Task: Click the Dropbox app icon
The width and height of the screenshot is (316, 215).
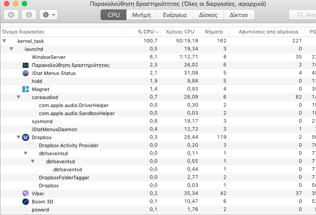Action: click(25, 137)
